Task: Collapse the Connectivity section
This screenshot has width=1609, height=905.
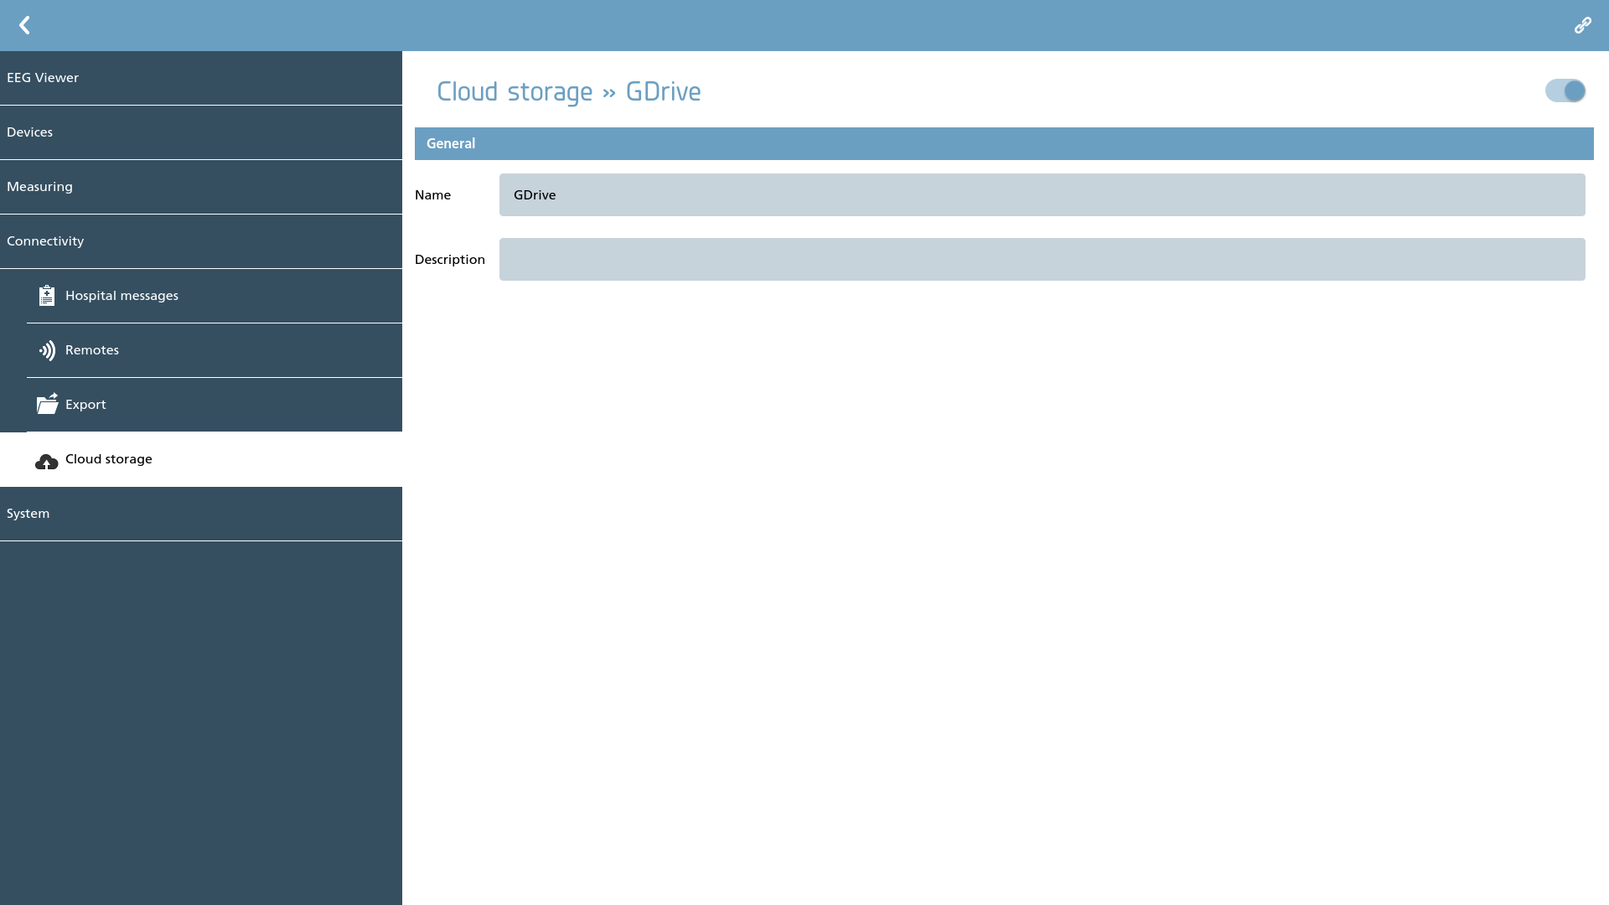Action: [x=201, y=241]
